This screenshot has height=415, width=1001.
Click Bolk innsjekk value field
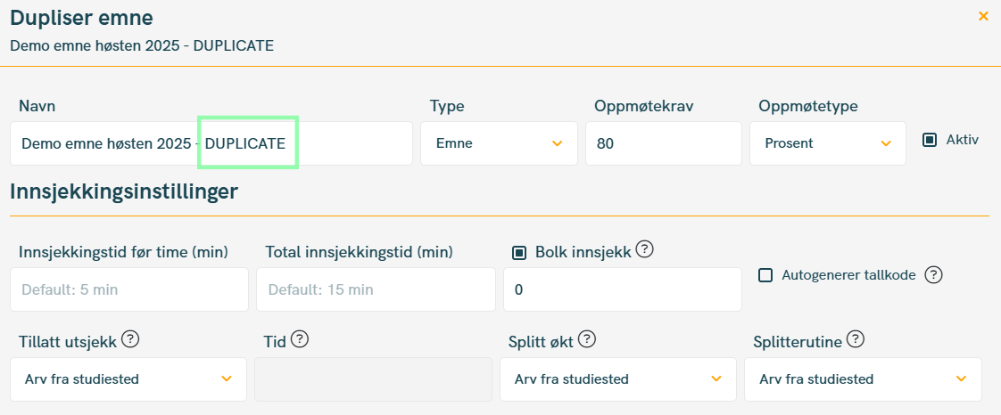[x=622, y=289]
